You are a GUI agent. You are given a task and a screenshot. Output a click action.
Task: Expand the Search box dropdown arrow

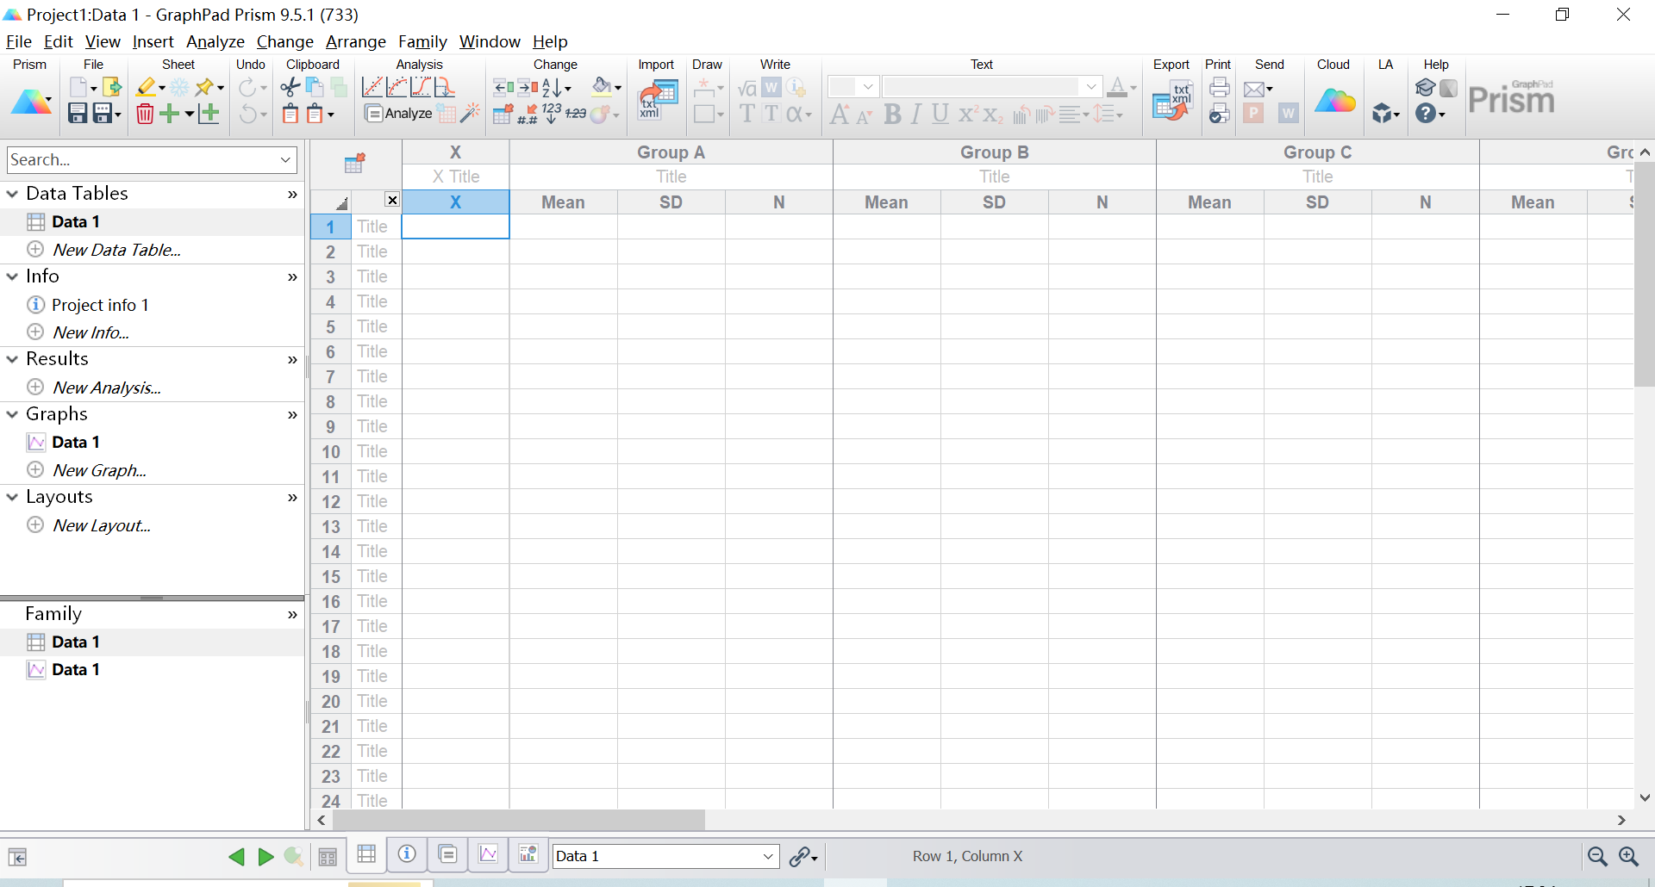[x=285, y=160]
